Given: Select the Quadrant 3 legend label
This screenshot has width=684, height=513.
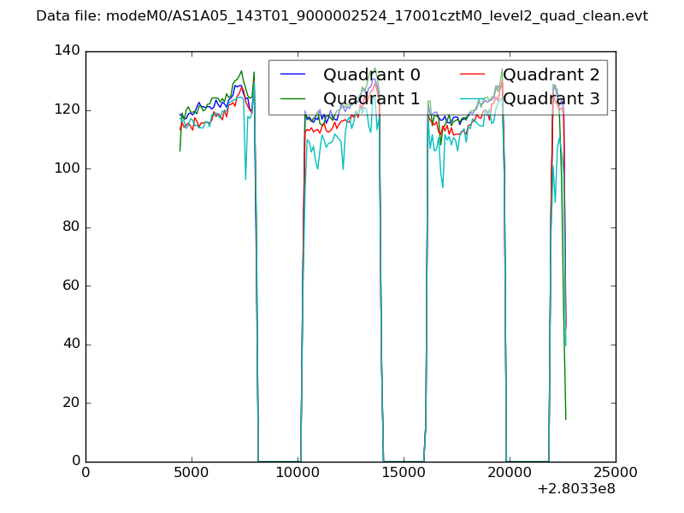Looking at the screenshot, I should tap(551, 99).
